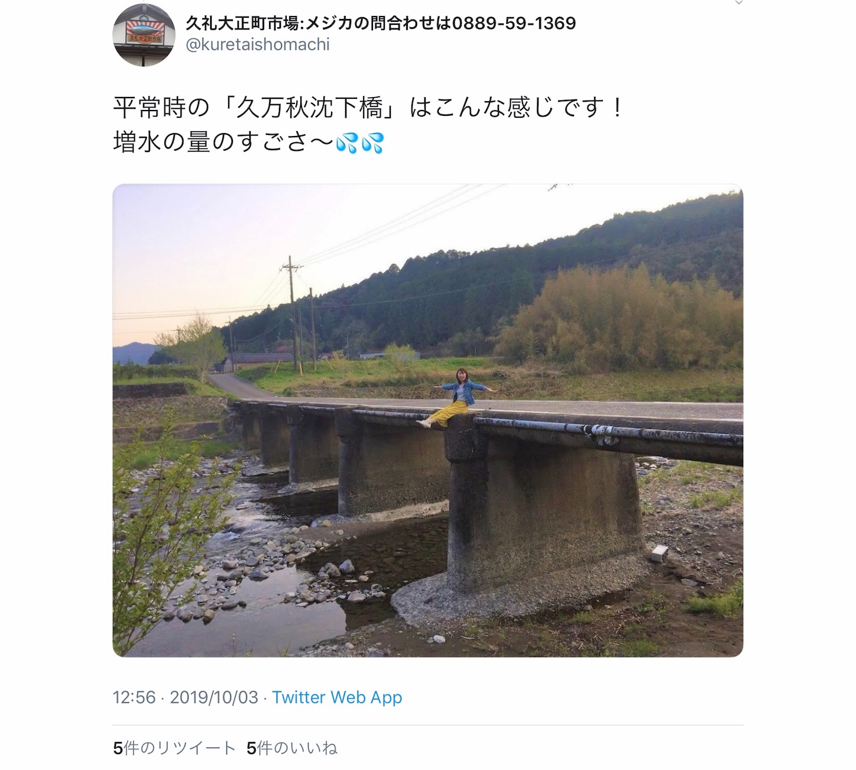856x770 pixels.
Task: Open the 久礼大正町市場 profile avatar
Action: [144, 35]
